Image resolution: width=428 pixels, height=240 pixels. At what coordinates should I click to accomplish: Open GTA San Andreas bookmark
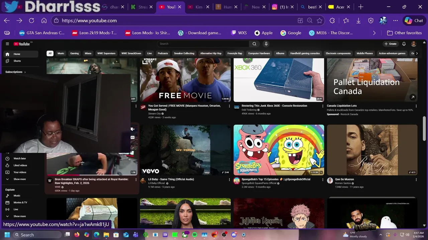pyautogui.click(x=42, y=33)
